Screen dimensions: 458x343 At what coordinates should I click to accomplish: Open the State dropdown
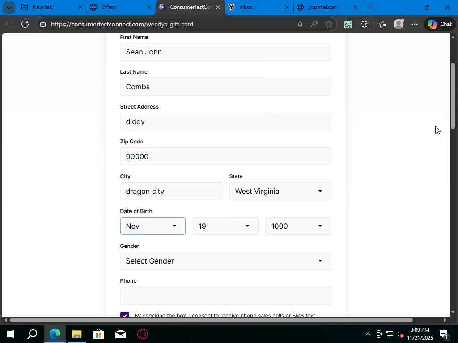tap(280, 191)
